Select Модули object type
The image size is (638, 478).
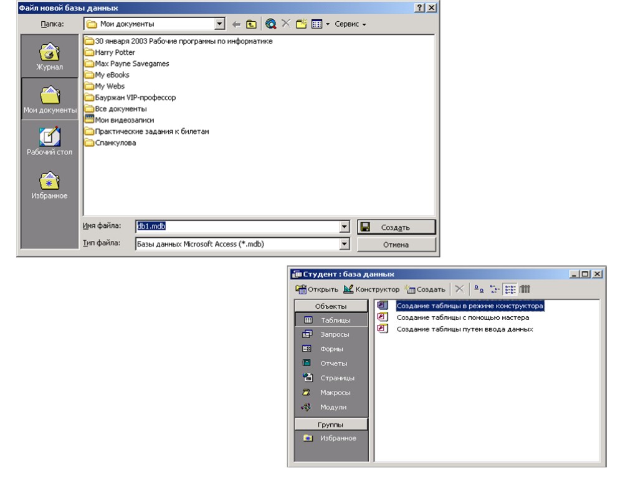[331, 407]
